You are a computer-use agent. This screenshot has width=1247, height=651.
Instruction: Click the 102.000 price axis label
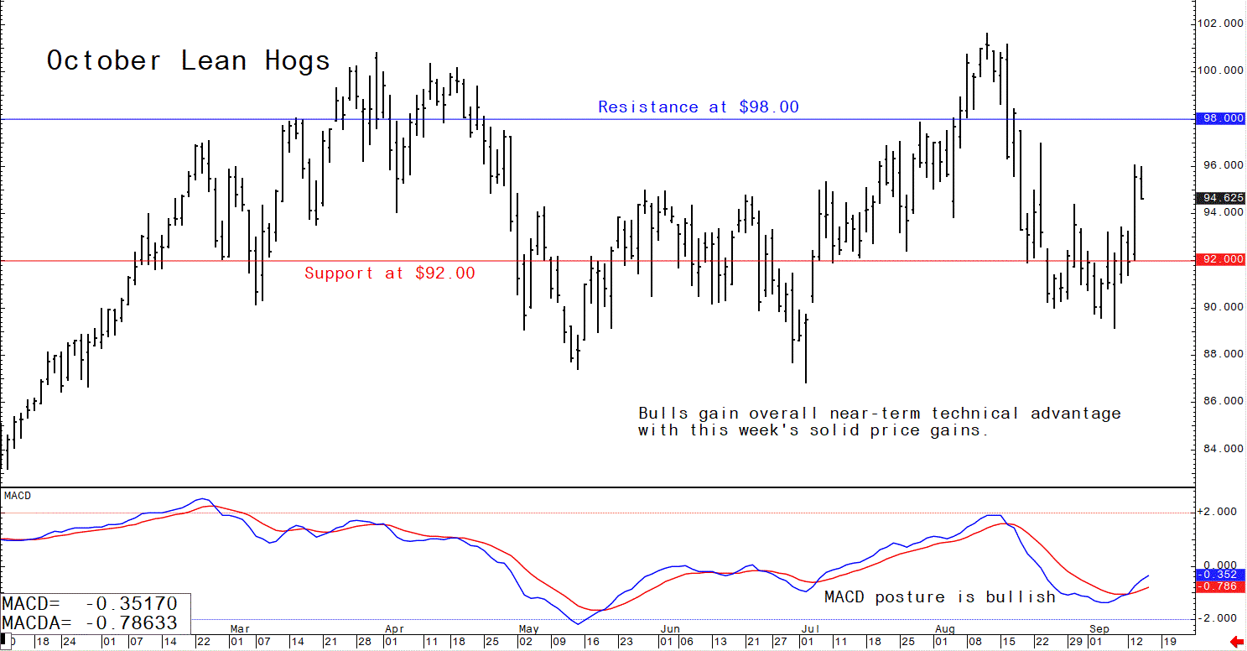[1220, 23]
